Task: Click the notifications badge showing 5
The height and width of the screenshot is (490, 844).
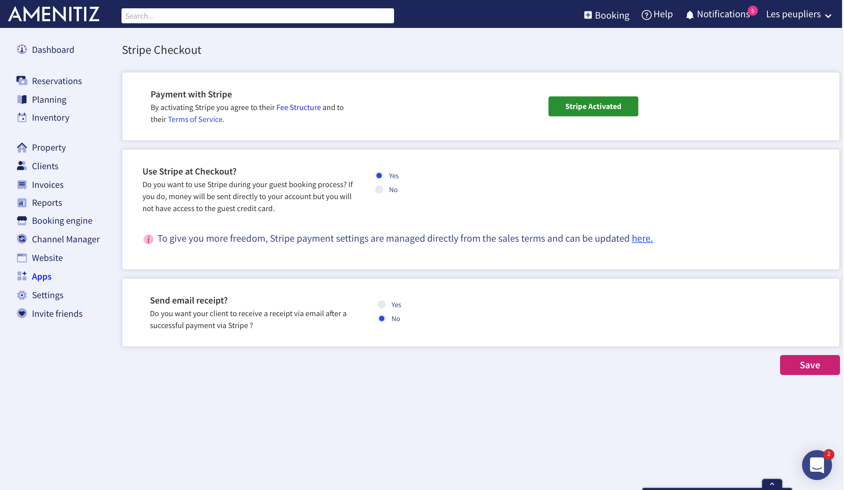Action: pyautogui.click(x=752, y=11)
